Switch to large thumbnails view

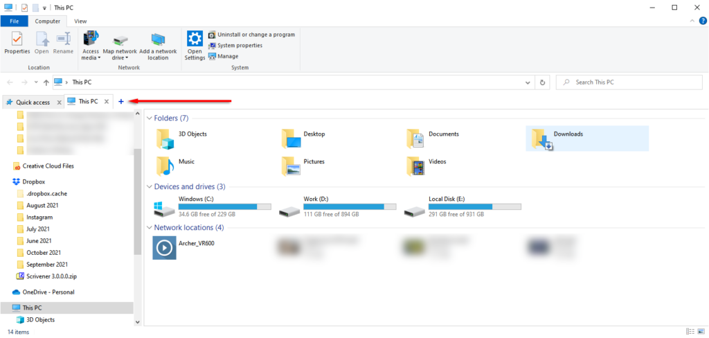(701, 332)
